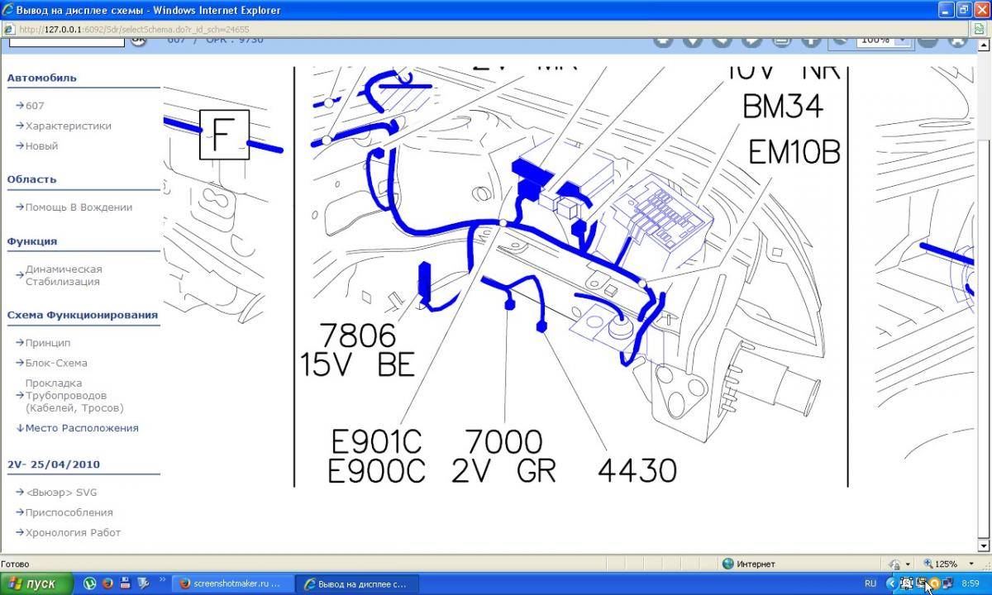Select the Вывод на дисплее taskbar button
This screenshot has height=595, width=992.
coord(357,583)
